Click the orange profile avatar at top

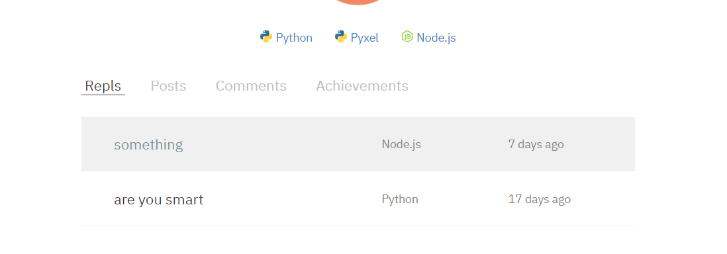(x=358, y=3)
